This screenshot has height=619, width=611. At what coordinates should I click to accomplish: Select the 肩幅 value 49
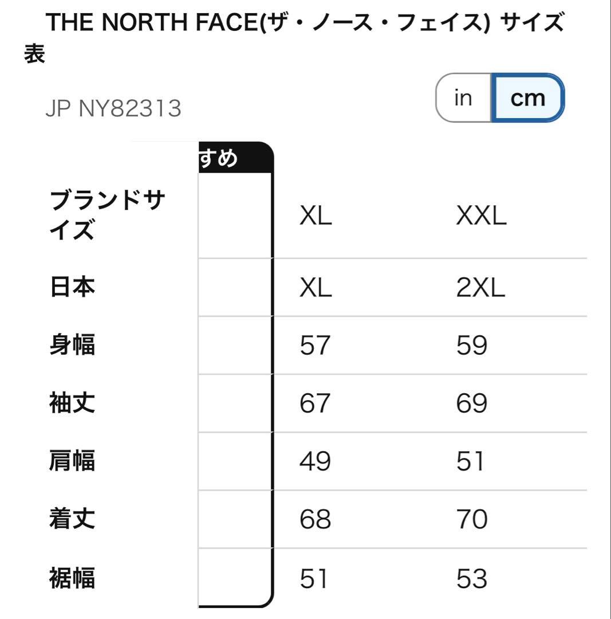(315, 461)
